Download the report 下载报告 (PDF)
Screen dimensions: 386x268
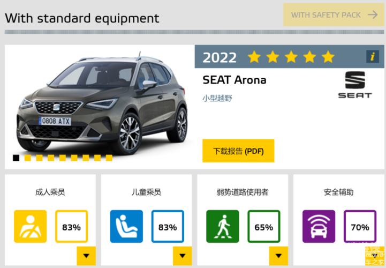(238, 151)
